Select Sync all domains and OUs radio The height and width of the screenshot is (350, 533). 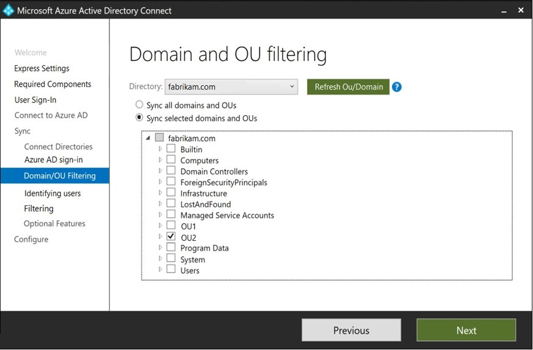tap(139, 104)
